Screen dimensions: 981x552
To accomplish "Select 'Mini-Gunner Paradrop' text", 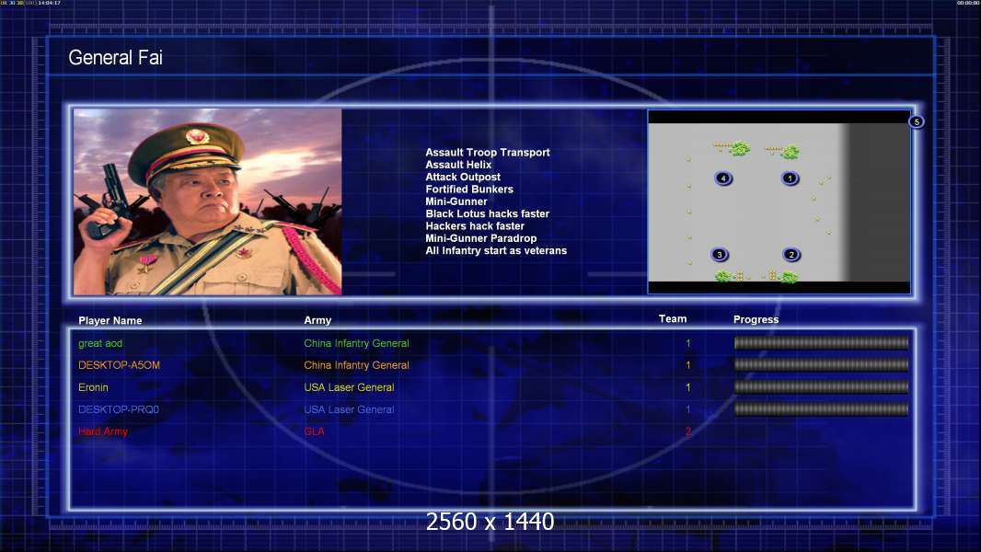I will pos(480,238).
